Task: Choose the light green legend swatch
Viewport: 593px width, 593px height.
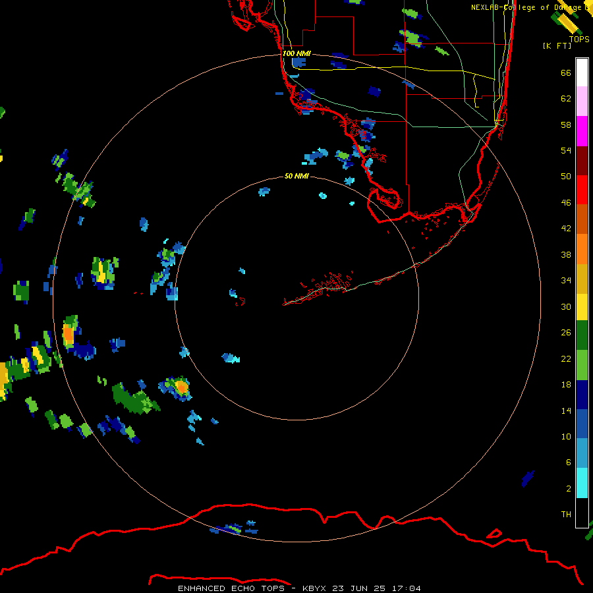Action: [582, 365]
